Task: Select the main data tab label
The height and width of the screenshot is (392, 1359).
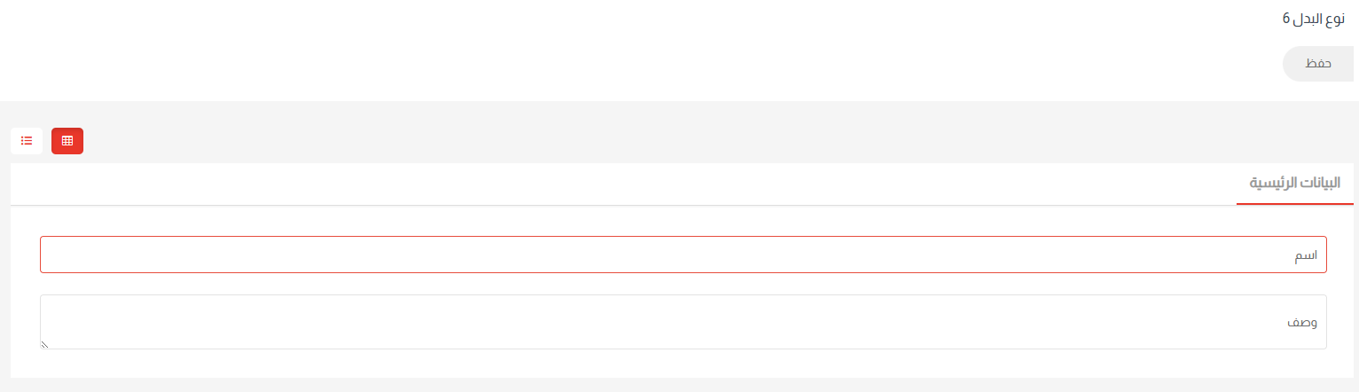Action: [1294, 184]
